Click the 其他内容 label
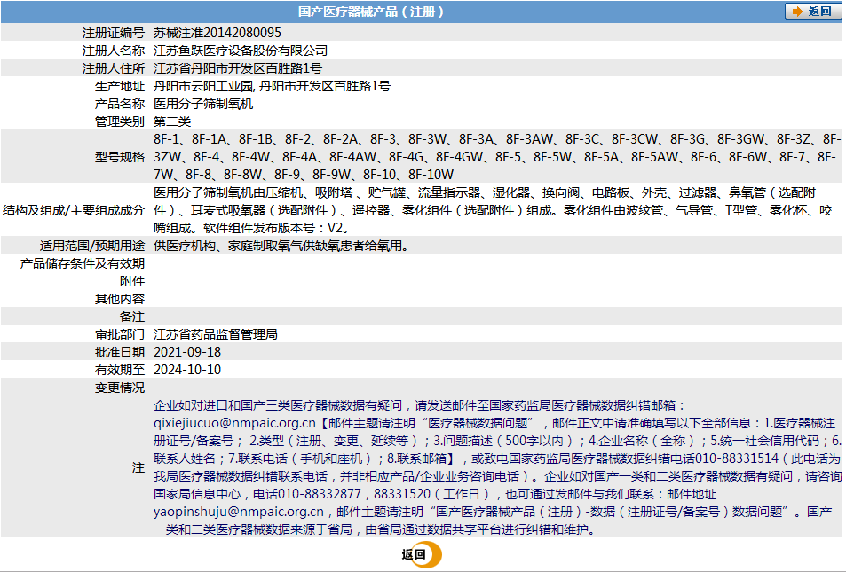 (120, 299)
